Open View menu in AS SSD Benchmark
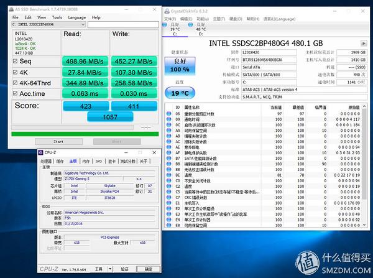The image size is (373, 278). [42, 17]
